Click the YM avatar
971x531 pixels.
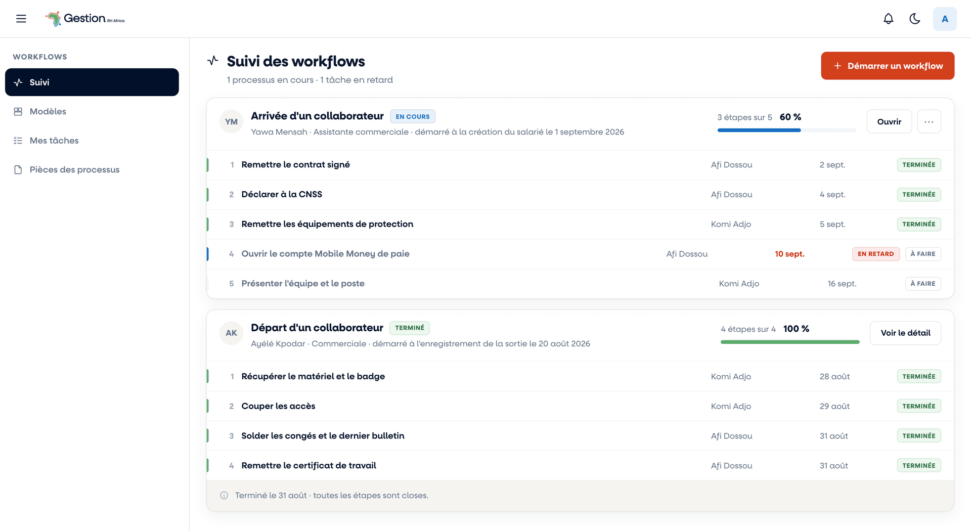231,121
